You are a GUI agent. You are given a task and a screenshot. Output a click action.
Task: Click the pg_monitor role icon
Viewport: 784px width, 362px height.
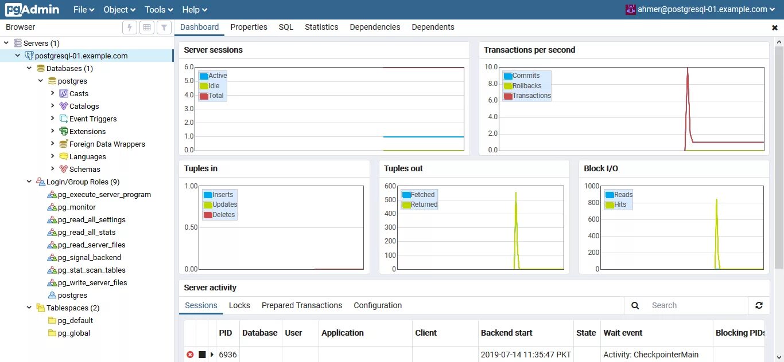tap(52, 207)
